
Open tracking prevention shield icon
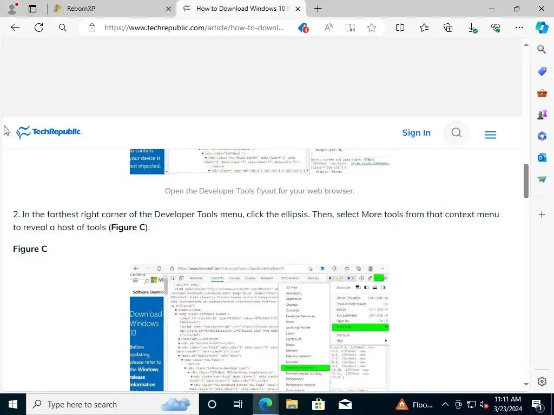pyautogui.click(x=303, y=28)
